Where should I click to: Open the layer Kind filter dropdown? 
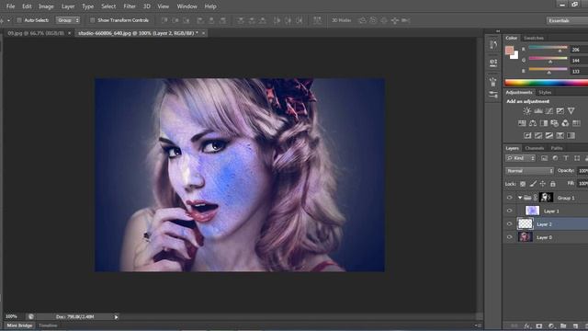coord(521,158)
